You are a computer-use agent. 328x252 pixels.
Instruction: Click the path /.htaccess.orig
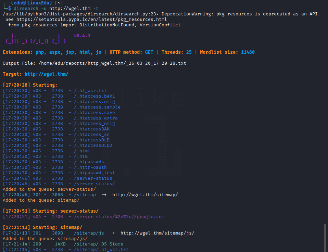pyautogui.click(x=94, y=101)
